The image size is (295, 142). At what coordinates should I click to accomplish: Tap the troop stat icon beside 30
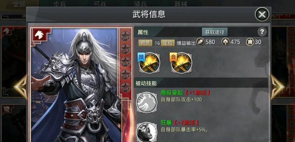250,42
